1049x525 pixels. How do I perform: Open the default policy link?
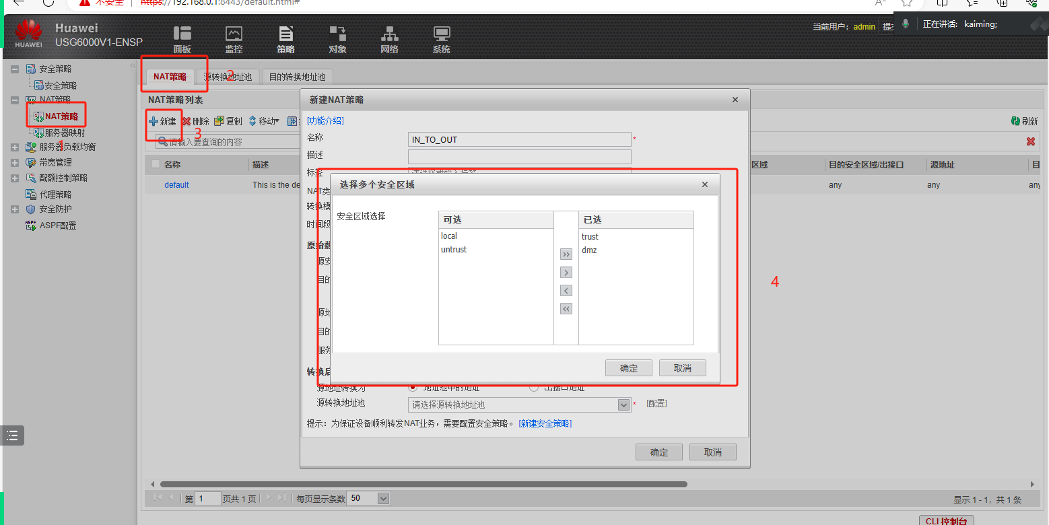click(176, 184)
